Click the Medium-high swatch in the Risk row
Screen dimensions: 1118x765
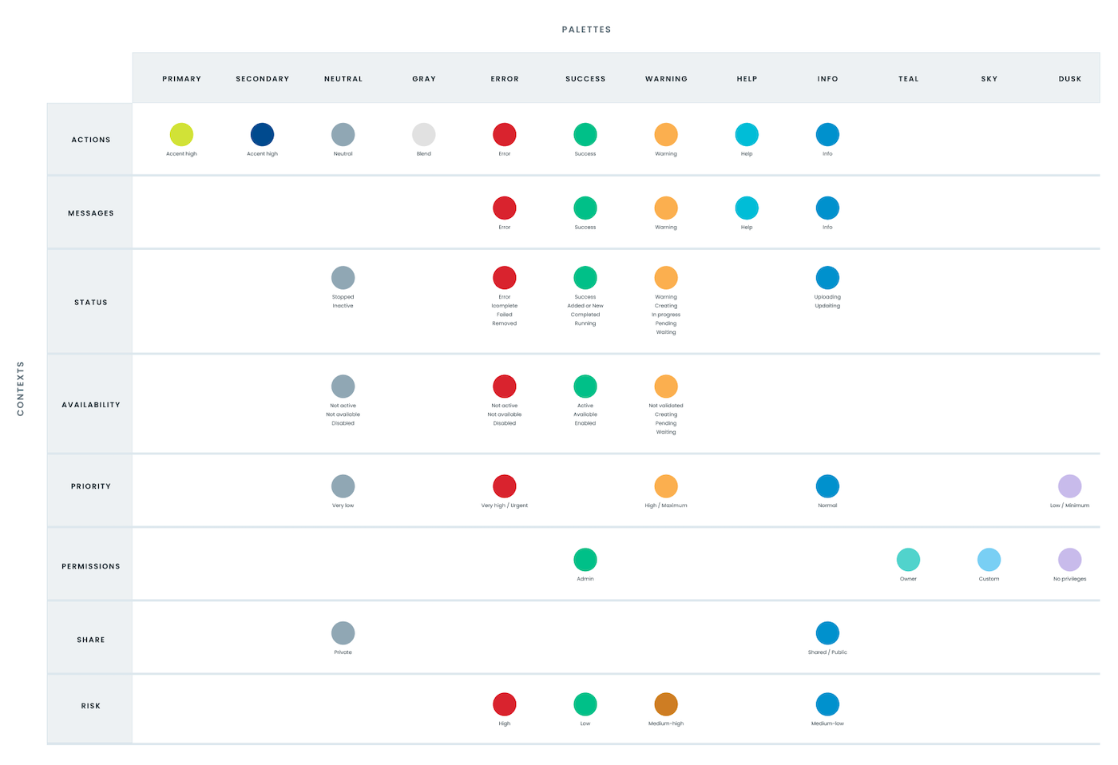pyautogui.click(x=666, y=704)
